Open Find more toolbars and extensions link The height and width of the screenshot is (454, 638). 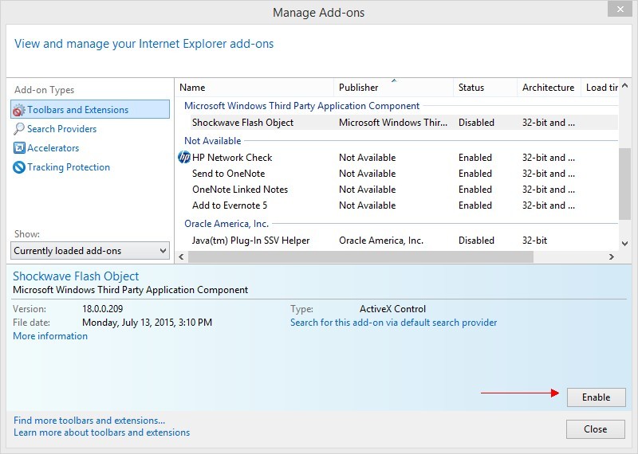click(89, 420)
